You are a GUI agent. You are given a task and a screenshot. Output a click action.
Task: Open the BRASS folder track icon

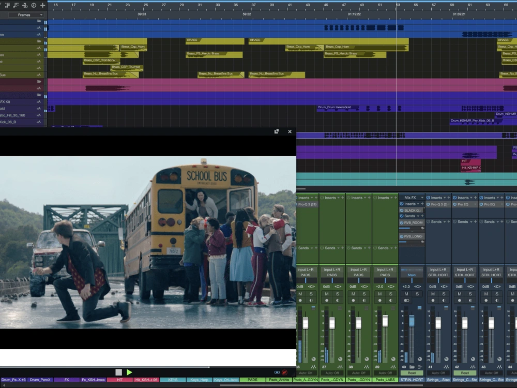tap(39, 41)
